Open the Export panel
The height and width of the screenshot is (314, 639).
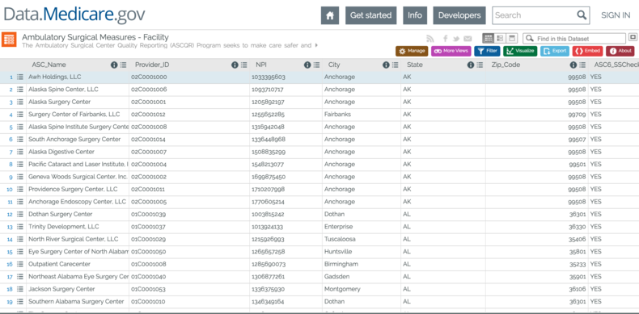pos(555,51)
